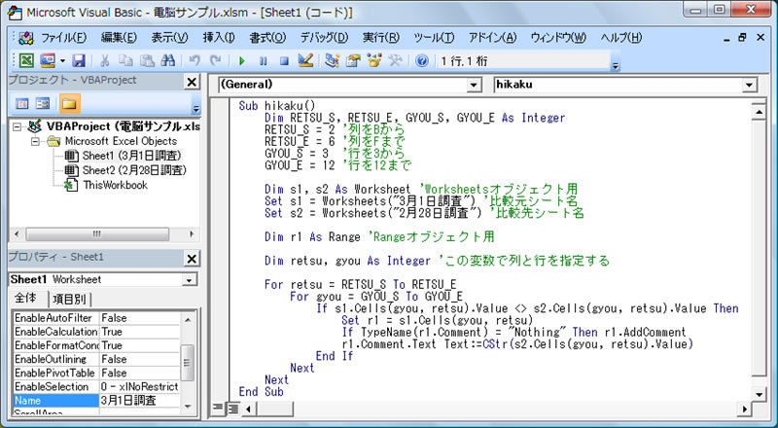Toggle Folders icon in Project panel
The width and height of the screenshot is (778, 428).
(x=69, y=104)
